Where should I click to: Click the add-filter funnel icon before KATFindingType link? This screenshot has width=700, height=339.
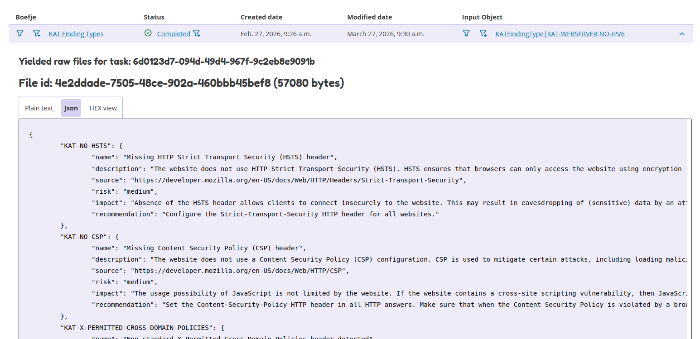[x=483, y=33]
